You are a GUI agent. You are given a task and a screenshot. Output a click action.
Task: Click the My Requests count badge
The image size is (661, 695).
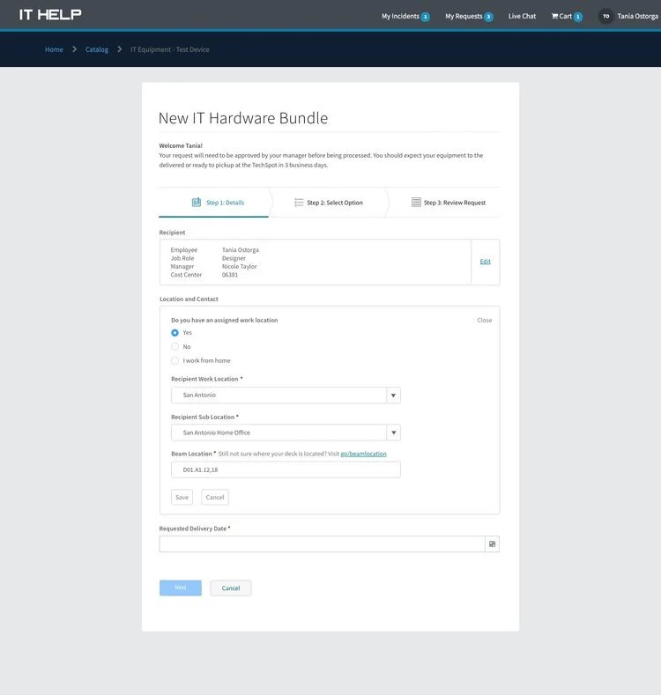tap(488, 17)
